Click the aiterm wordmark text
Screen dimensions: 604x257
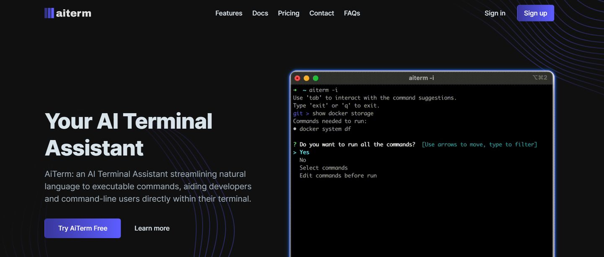73,13
